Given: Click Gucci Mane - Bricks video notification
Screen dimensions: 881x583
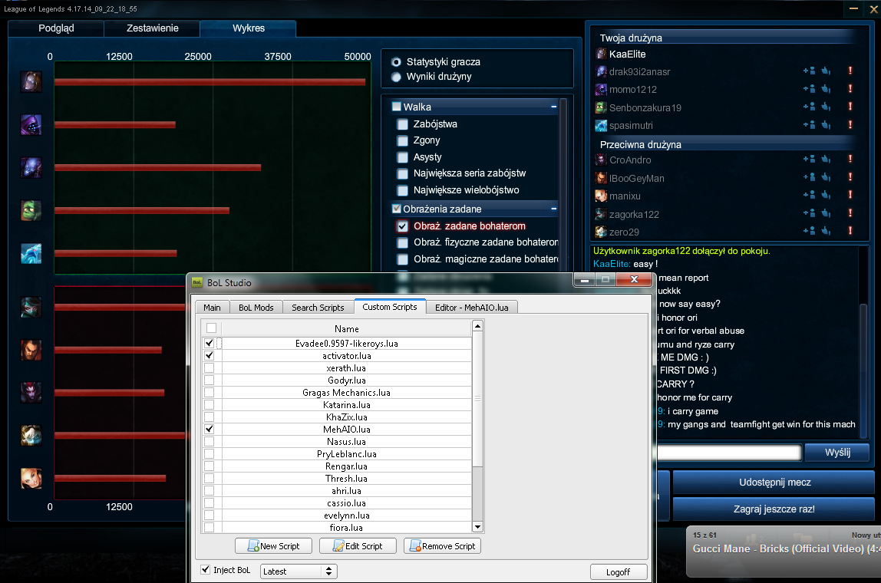Looking at the screenshot, I should click(x=784, y=552).
